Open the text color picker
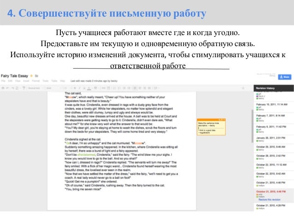Screen dimensions: 294x221 click(89, 88)
